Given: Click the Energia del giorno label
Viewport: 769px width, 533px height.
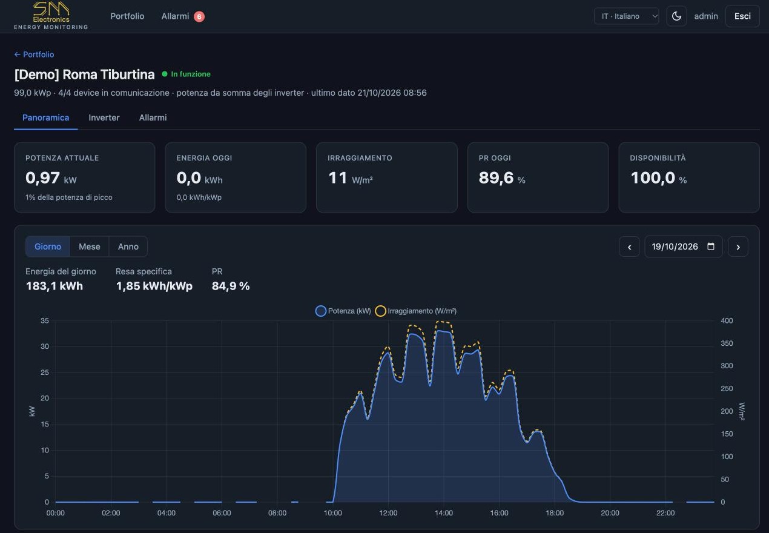Looking at the screenshot, I should (61, 271).
